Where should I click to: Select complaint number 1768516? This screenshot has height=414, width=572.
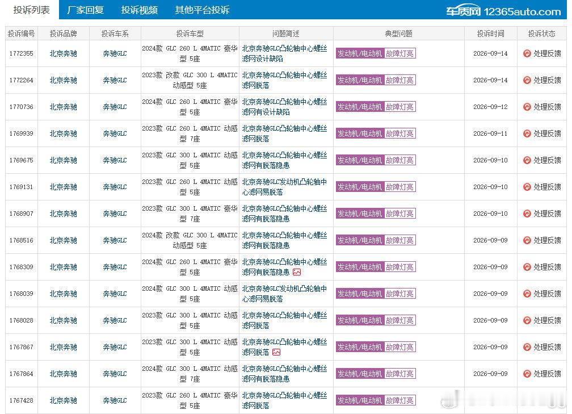point(21,240)
